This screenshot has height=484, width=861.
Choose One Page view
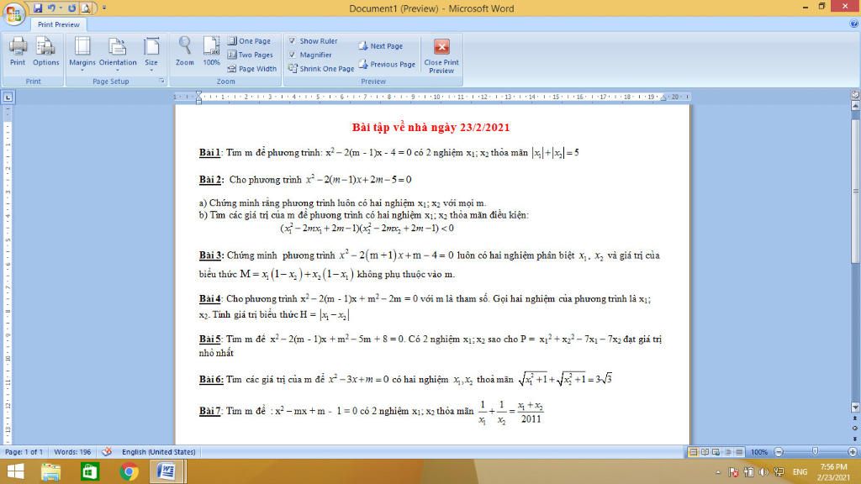[x=249, y=41]
